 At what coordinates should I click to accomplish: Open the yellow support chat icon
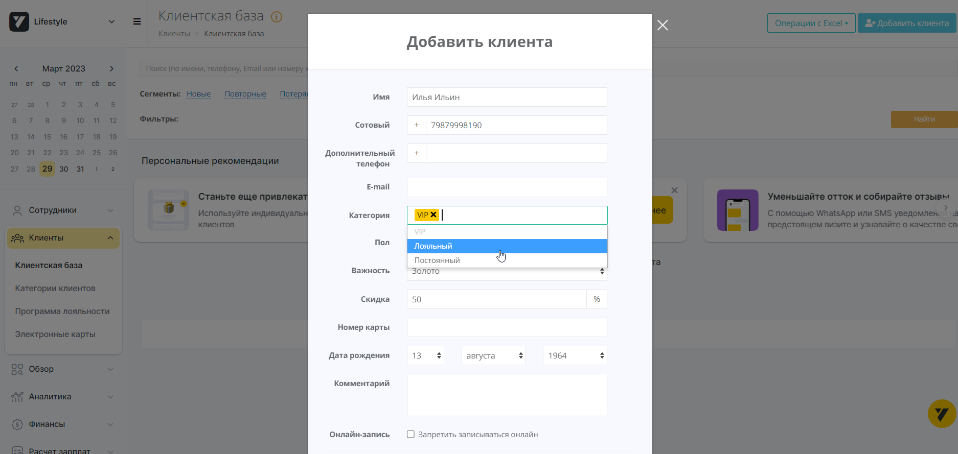[942, 414]
